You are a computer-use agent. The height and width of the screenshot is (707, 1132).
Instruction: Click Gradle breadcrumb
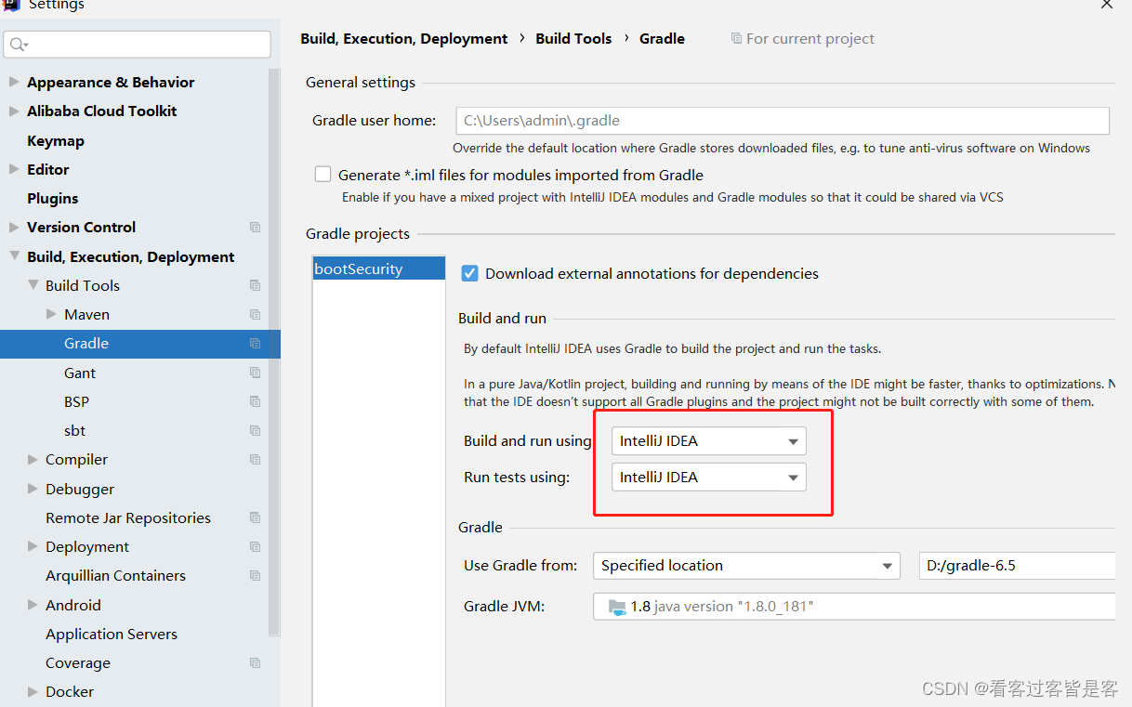[x=662, y=38]
